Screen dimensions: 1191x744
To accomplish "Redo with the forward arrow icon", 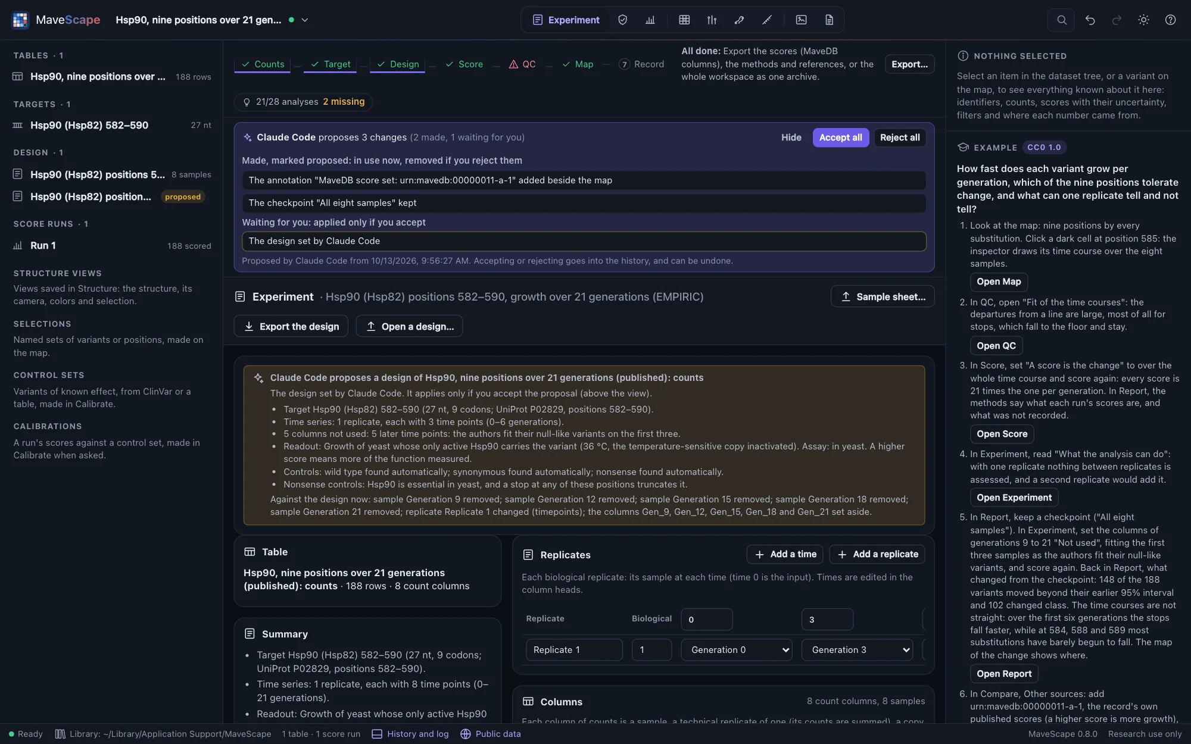I will click(1117, 20).
